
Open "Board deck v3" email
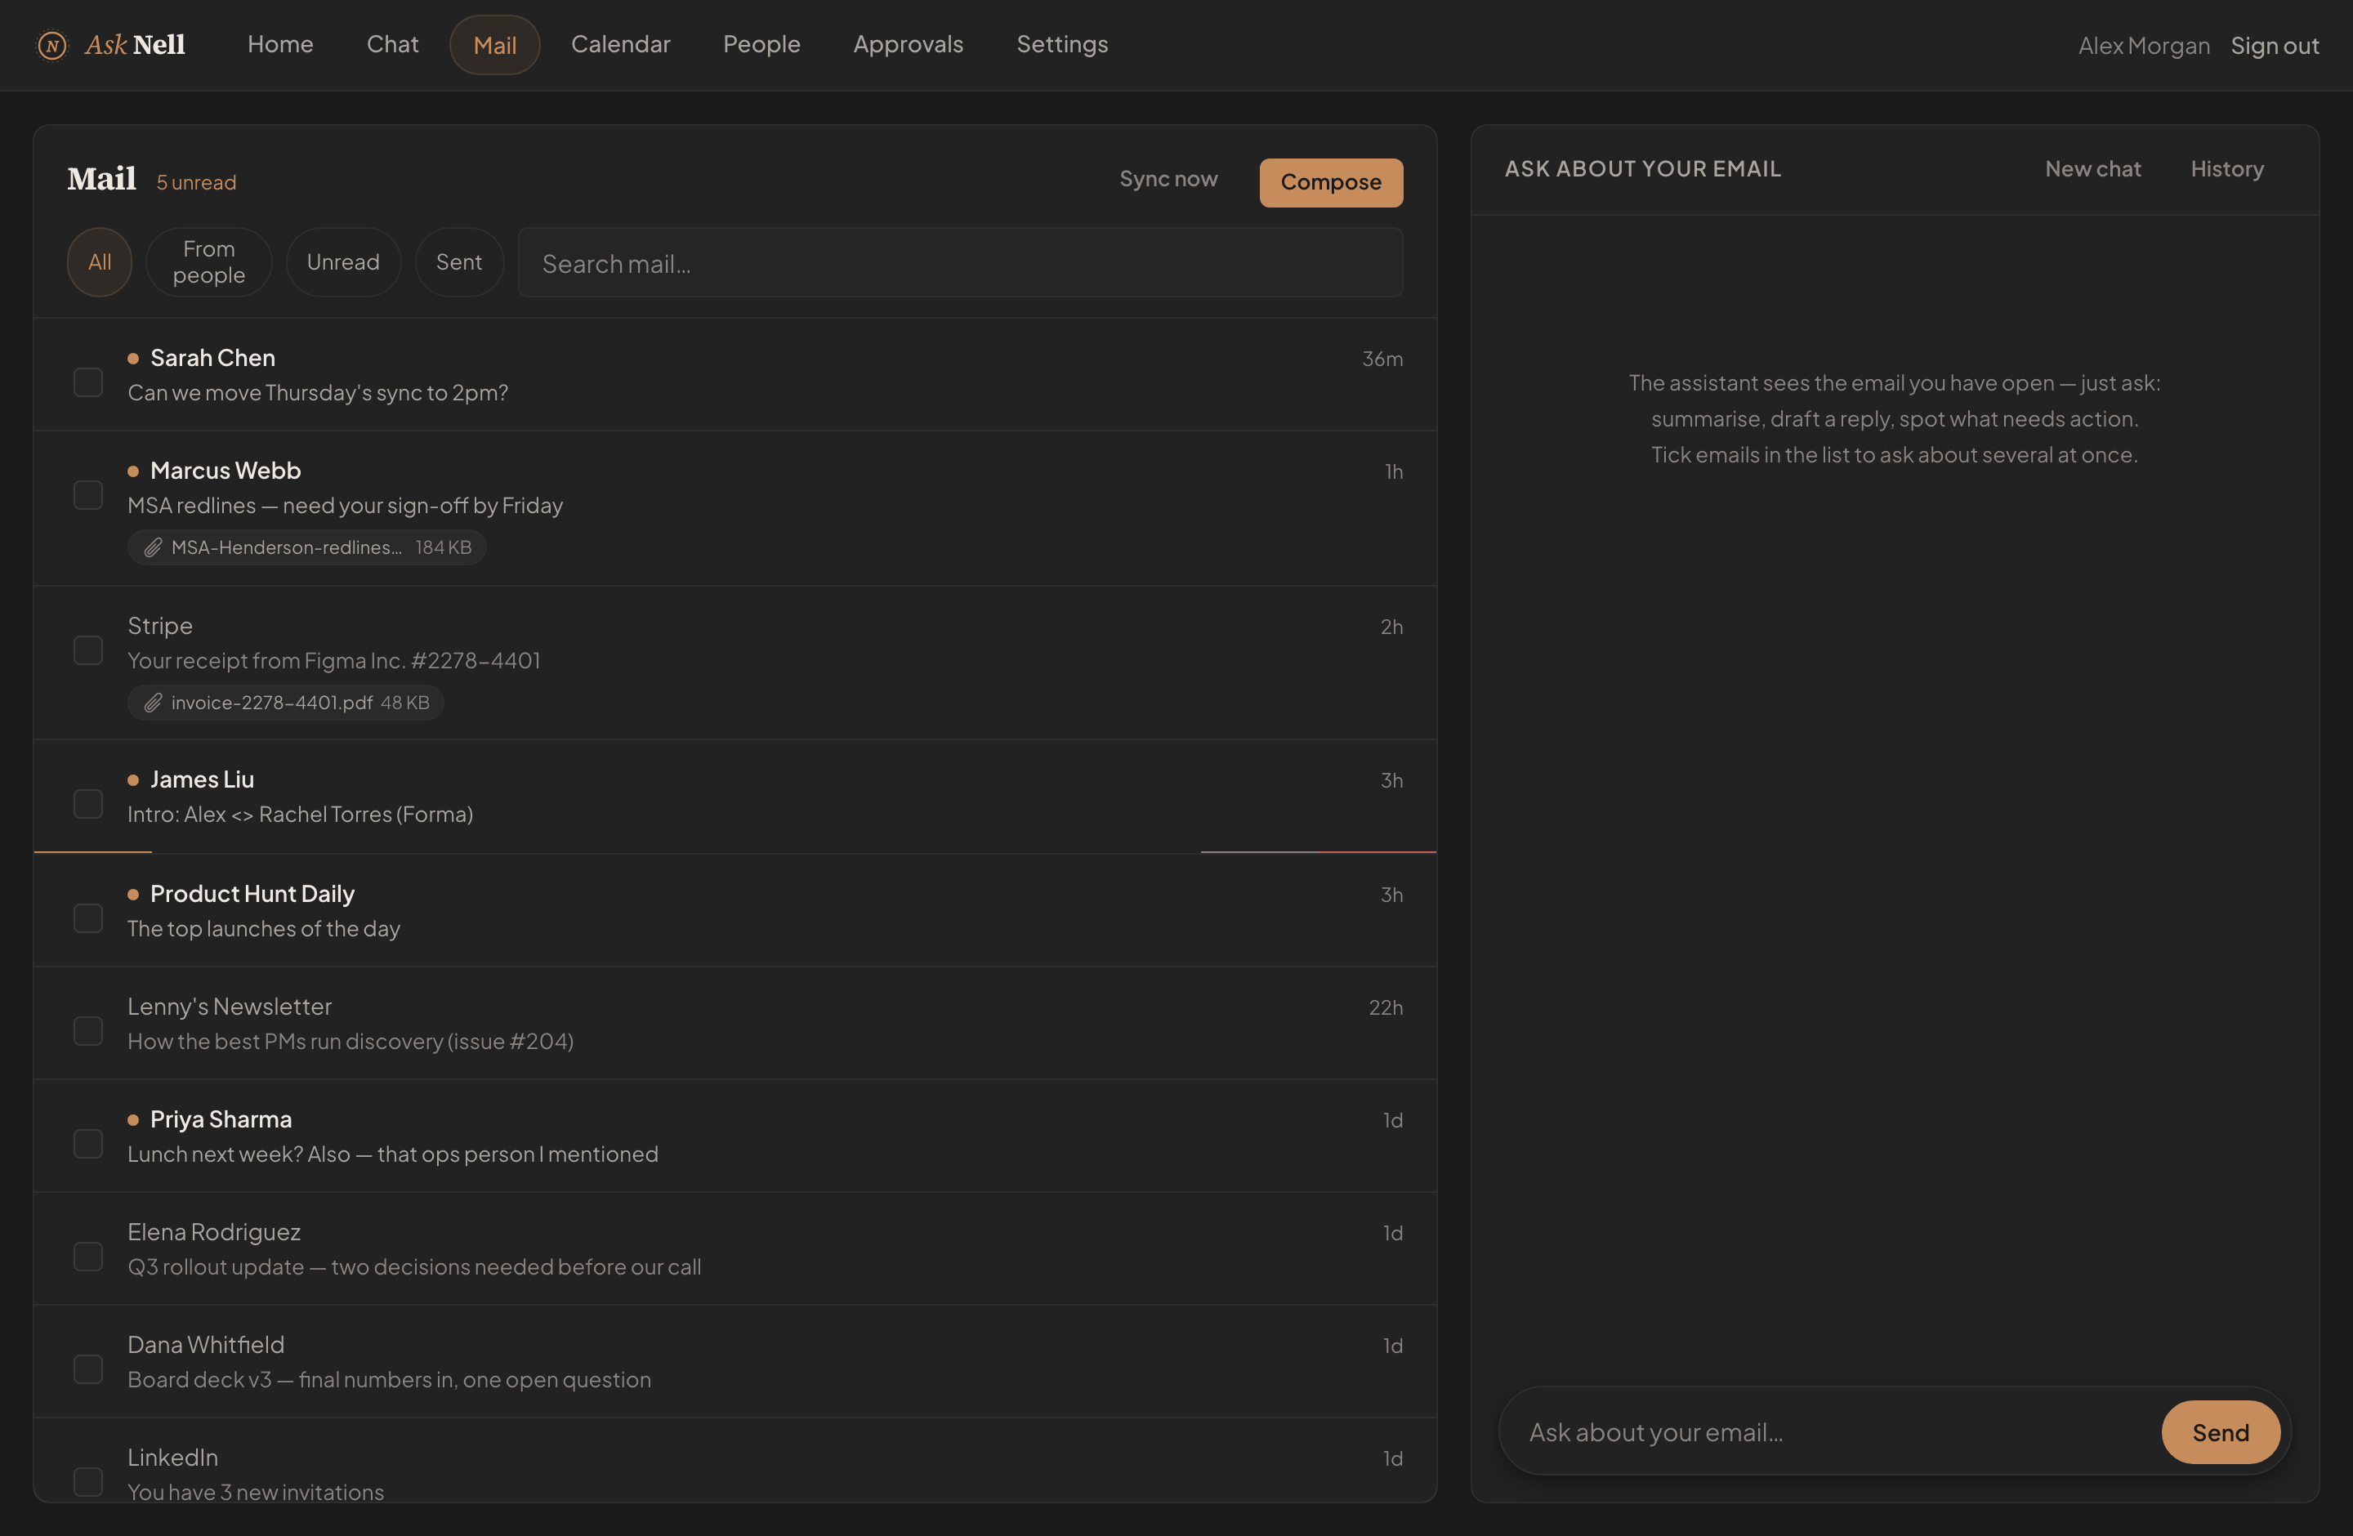tap(389, 1379)
